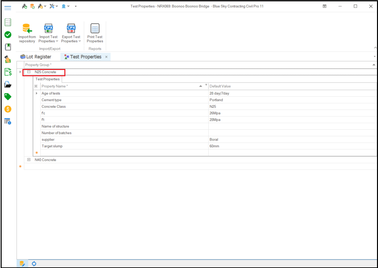Collapse the N25 Concrete group
Viewport: 378px width, 268px height.
coord(29,72)
